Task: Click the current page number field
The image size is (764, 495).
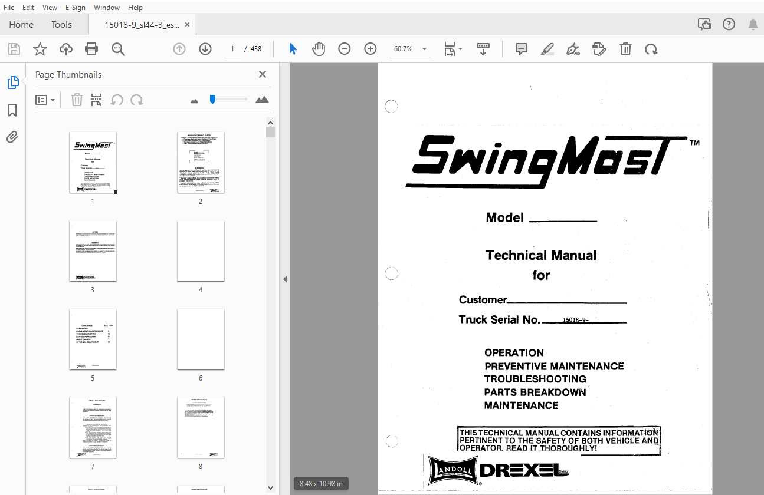Action: [x=232, y=49]
